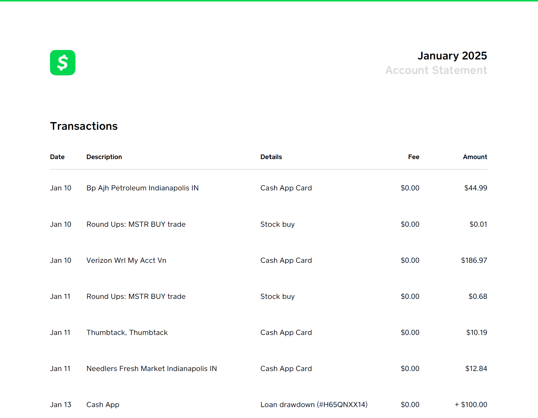This screenshot has height=418, width=538.
Task: Select the Needlers Fresh Market transaction
Action: (152, 369)
